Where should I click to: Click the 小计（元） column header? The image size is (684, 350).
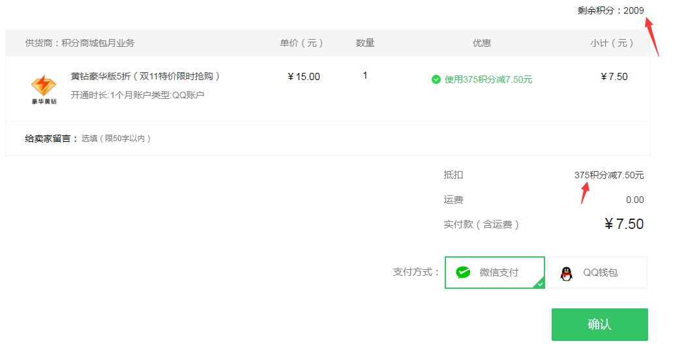pos(612,43)
